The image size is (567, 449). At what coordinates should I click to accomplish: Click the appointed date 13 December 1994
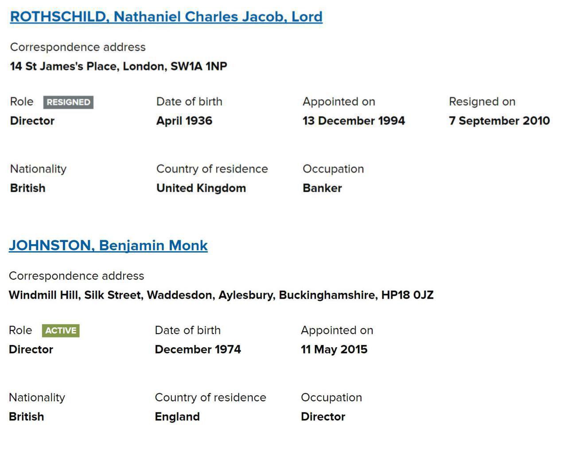353,121
